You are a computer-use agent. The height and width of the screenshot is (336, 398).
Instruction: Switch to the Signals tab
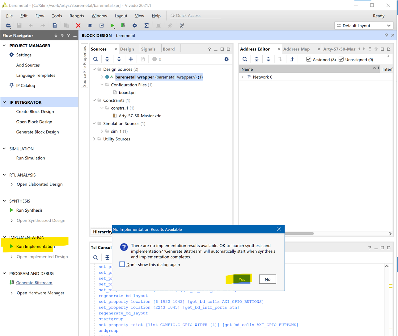click(148, 49)
